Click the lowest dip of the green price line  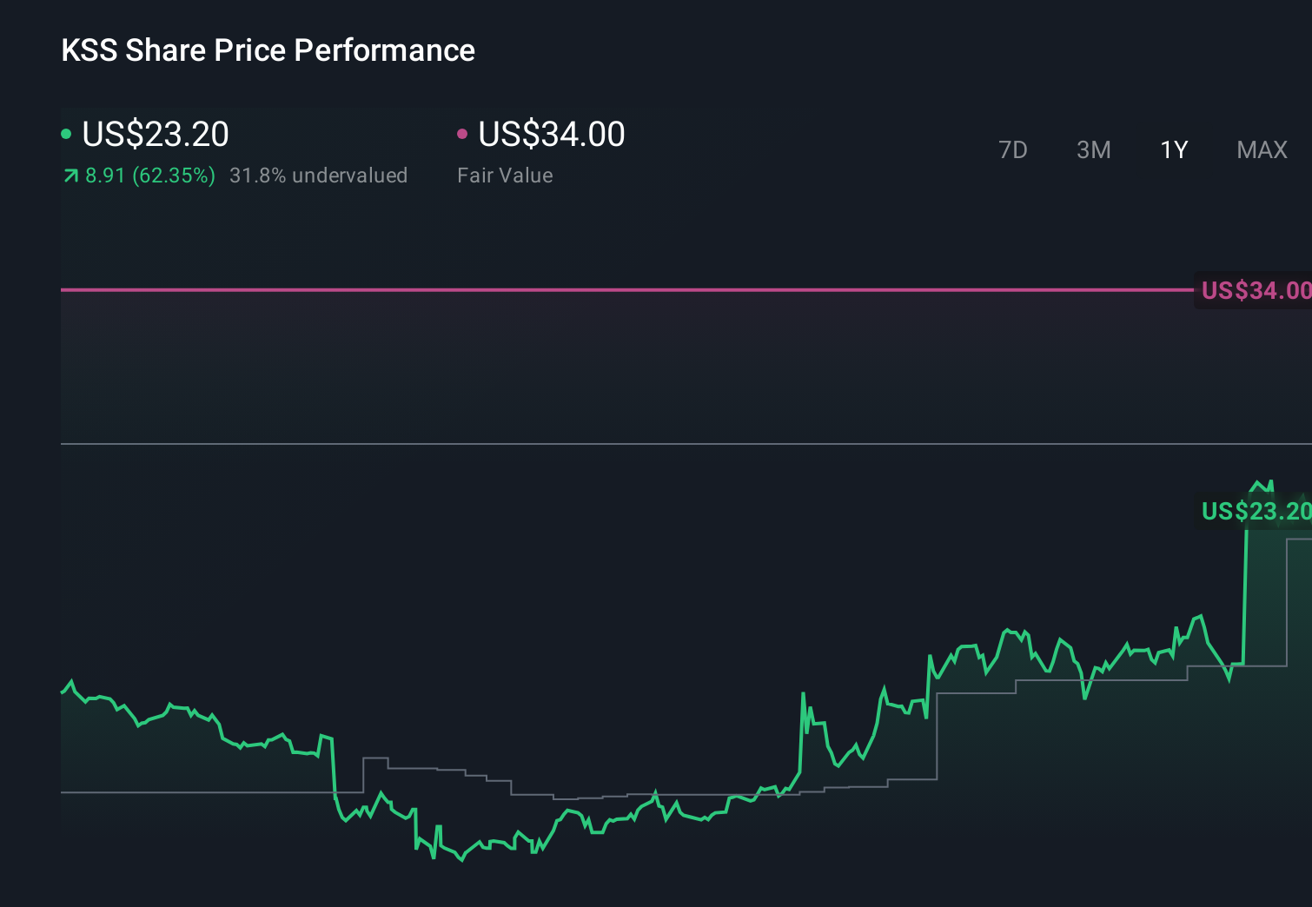click(x=461, y=860)
